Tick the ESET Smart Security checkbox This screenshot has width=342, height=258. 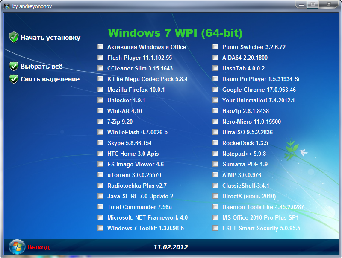(215, 228)
